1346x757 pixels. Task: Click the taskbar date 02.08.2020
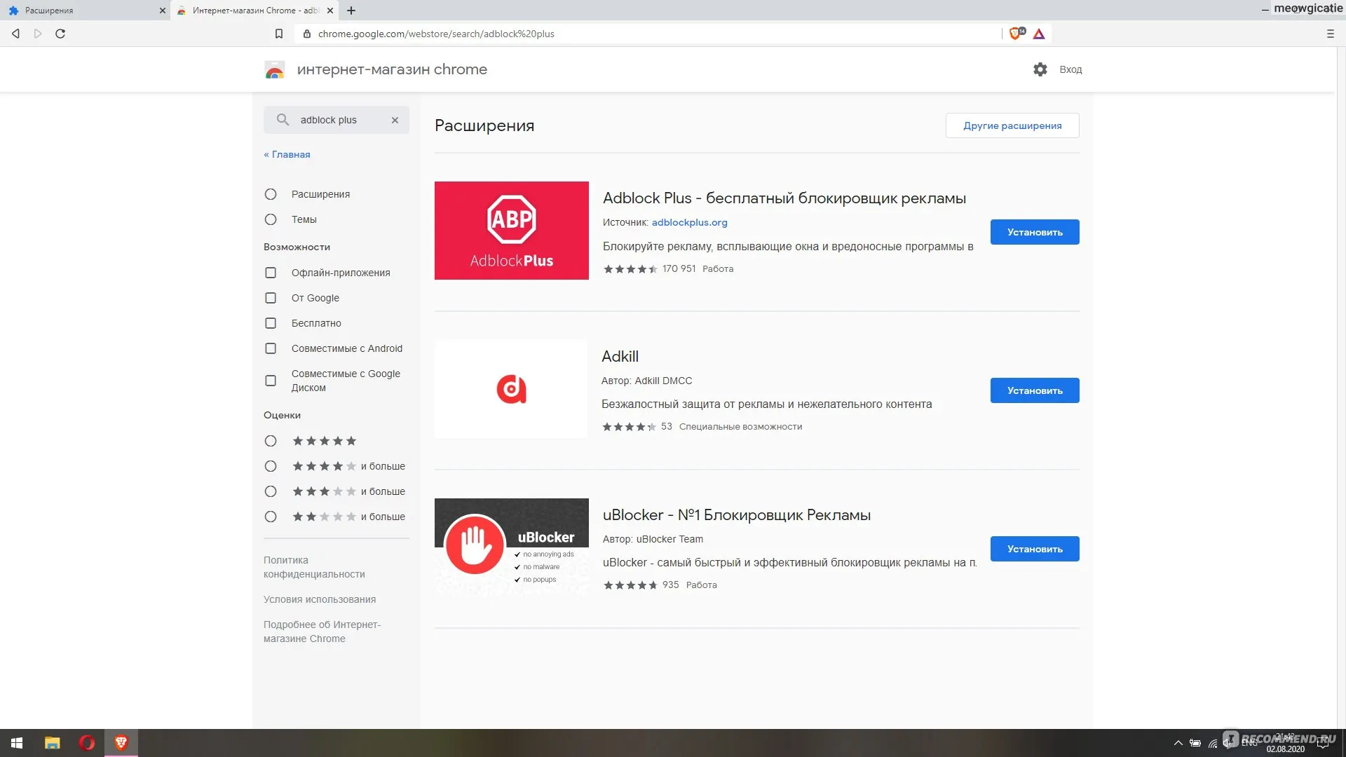[1285, 749]
